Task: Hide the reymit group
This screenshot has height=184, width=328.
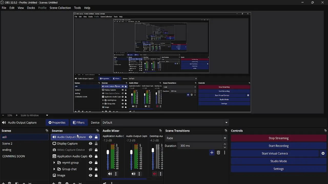Action: tap(90, 163)
